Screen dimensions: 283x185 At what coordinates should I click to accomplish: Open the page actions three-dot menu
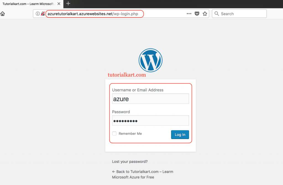pos(189,14)
